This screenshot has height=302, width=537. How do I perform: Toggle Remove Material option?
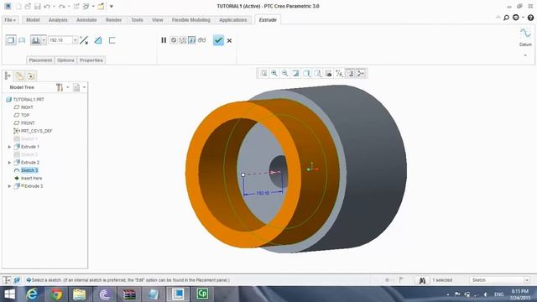(98, 40)
